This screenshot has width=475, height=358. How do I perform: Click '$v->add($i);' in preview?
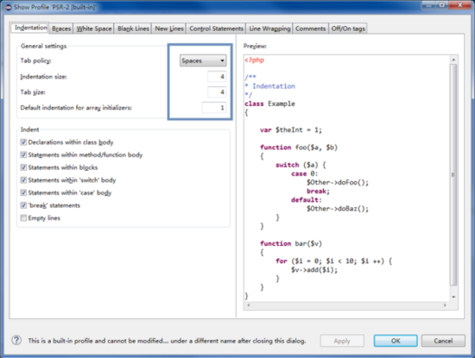314,270
